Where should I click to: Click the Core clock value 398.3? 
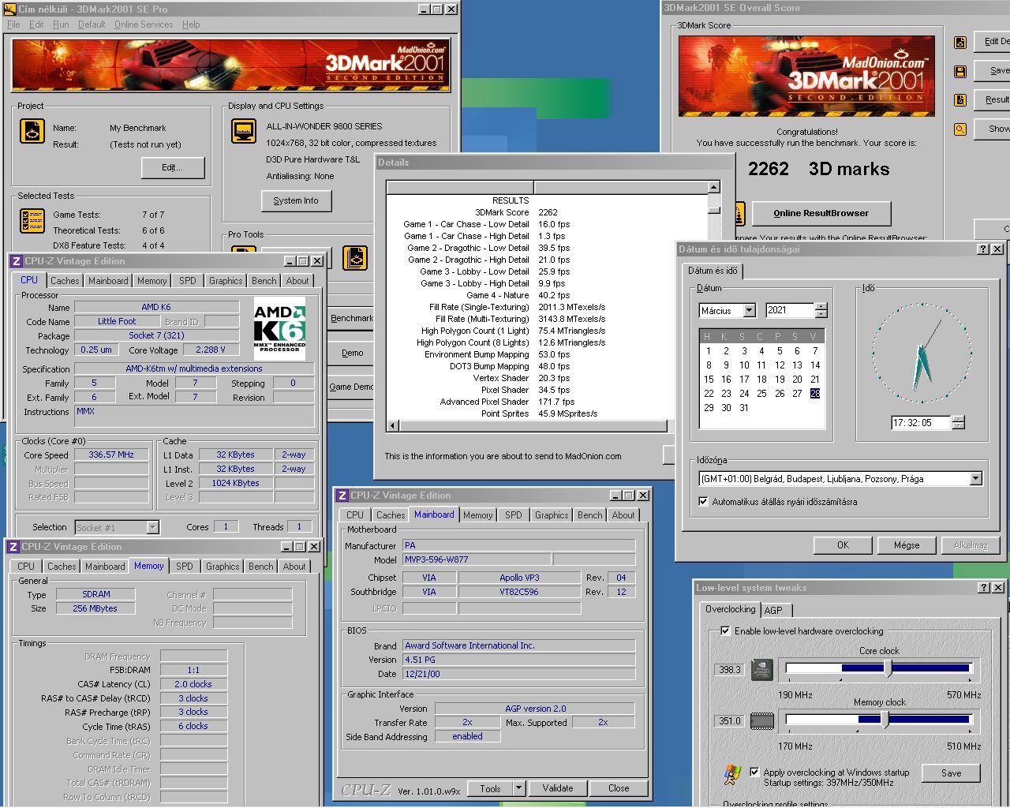(729, 670)
